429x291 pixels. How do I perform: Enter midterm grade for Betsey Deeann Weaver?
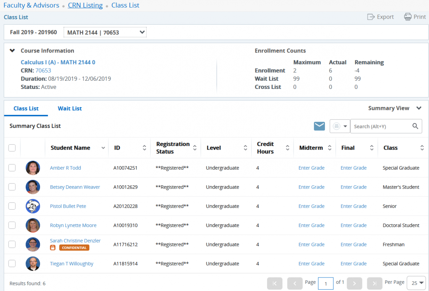311,187
